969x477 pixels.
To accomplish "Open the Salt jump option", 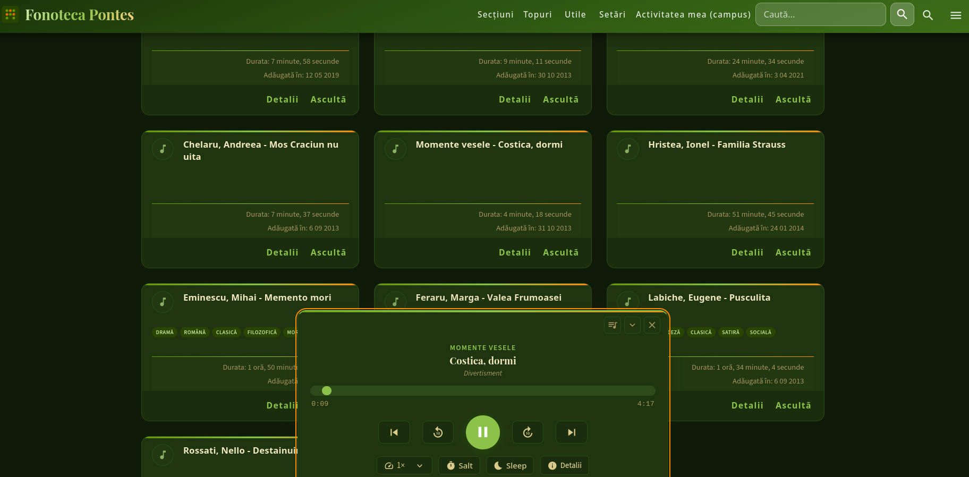I will pyautogui.click(x=460, y=465).
